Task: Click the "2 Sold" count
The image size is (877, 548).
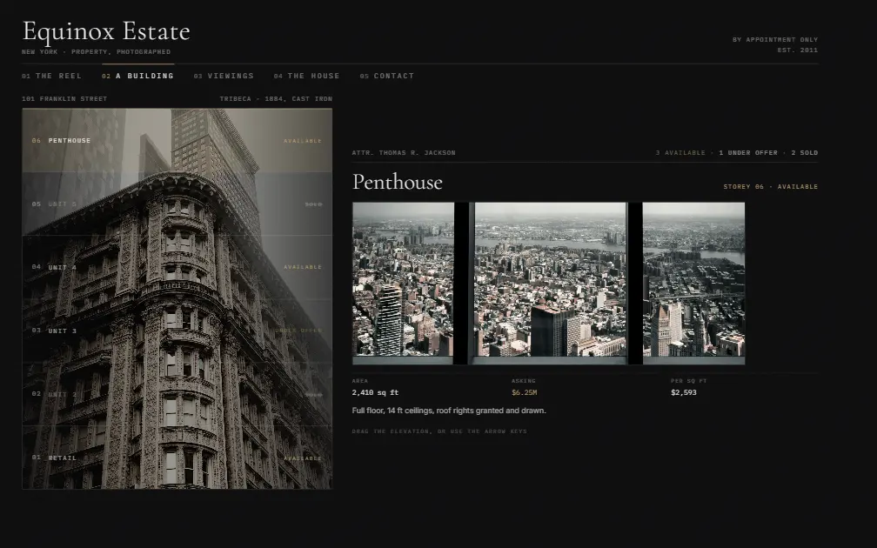Action: (x=804, y=153)
